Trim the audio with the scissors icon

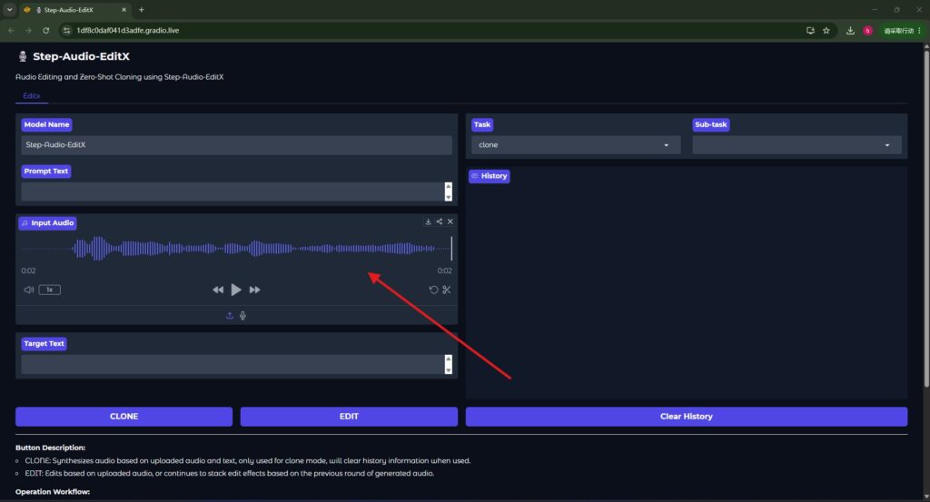pyautogui.click(x=447, y=290)
